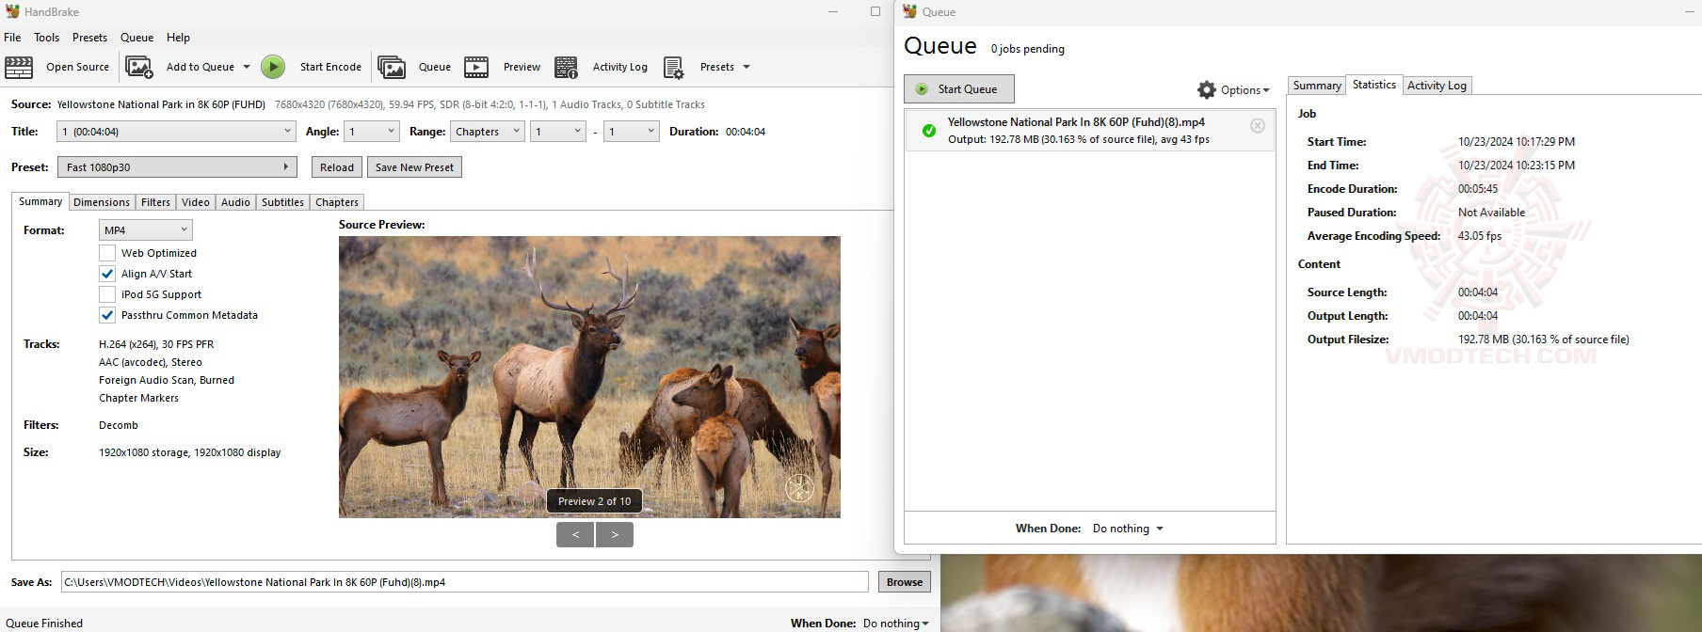Enable iPod 5G Support checkbox
This screenshot has height=632, width=1702.
pyautogui.click(x=107, y=294)
